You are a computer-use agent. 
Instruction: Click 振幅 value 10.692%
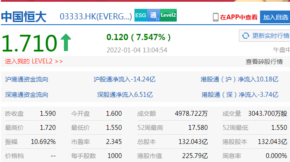43,142
